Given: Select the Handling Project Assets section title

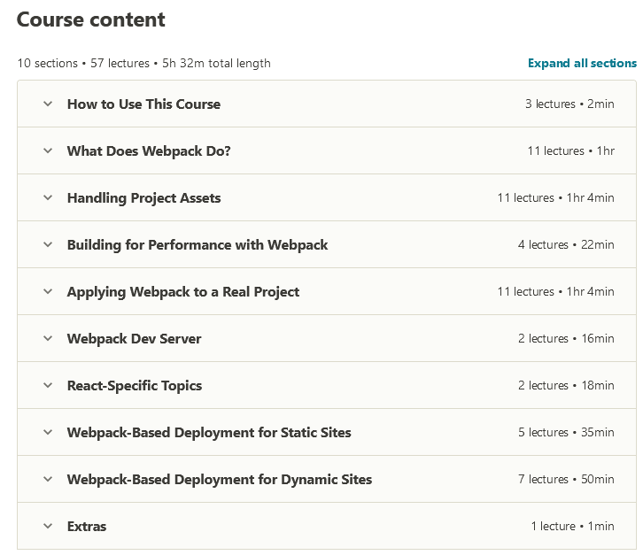Looking at the screenshot, I should [x=144, y=198].
